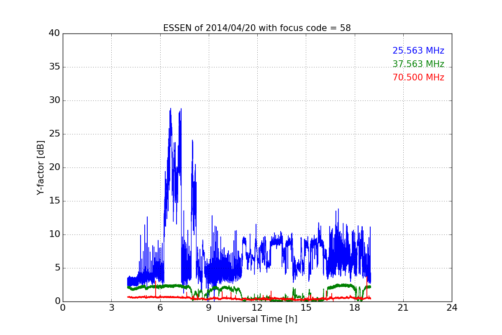Click the y-axis tick value 30
The width and height of the screenshot is (502, 335).
pos(54,100)
